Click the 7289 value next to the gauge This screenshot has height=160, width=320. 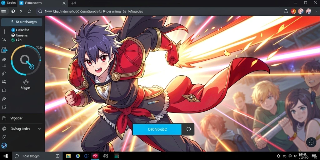(39, 48)
